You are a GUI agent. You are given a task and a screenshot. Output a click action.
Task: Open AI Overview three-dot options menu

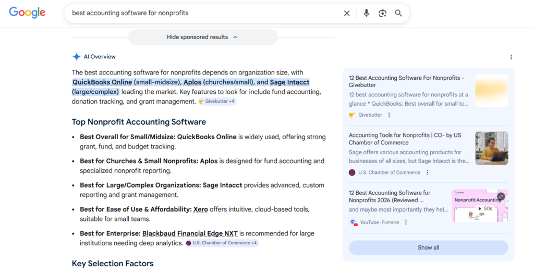511,57
